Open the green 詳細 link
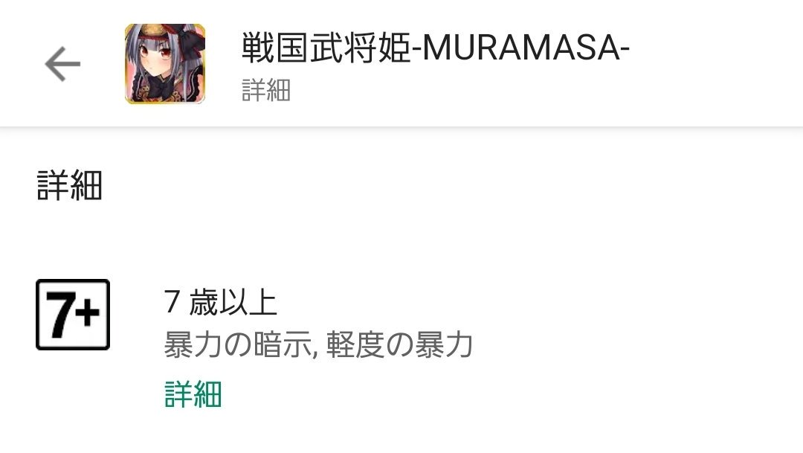 (x=193, y=394)
